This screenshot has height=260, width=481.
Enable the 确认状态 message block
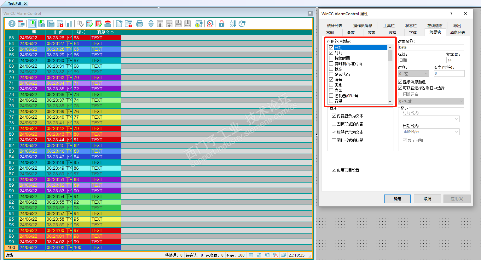click(x=331, y=74)
